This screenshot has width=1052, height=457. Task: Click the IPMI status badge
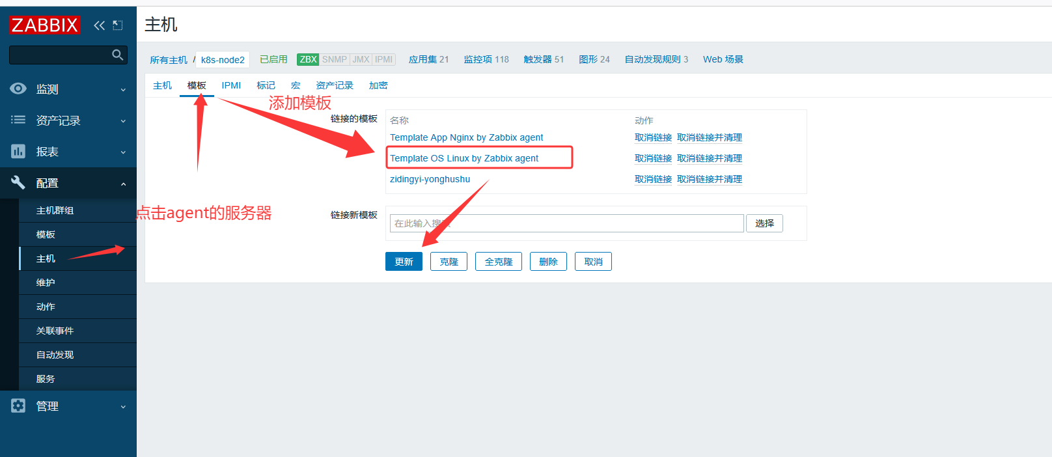[x=384, y=59]
